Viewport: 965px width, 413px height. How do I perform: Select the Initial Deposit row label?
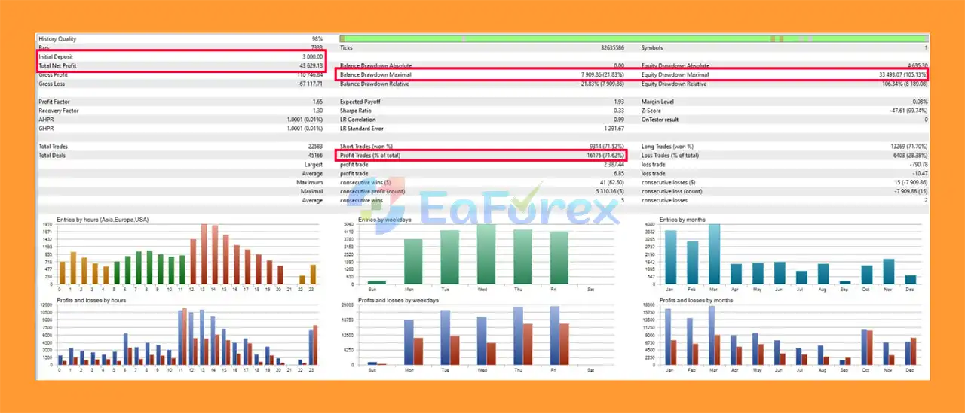pos(57,56)
